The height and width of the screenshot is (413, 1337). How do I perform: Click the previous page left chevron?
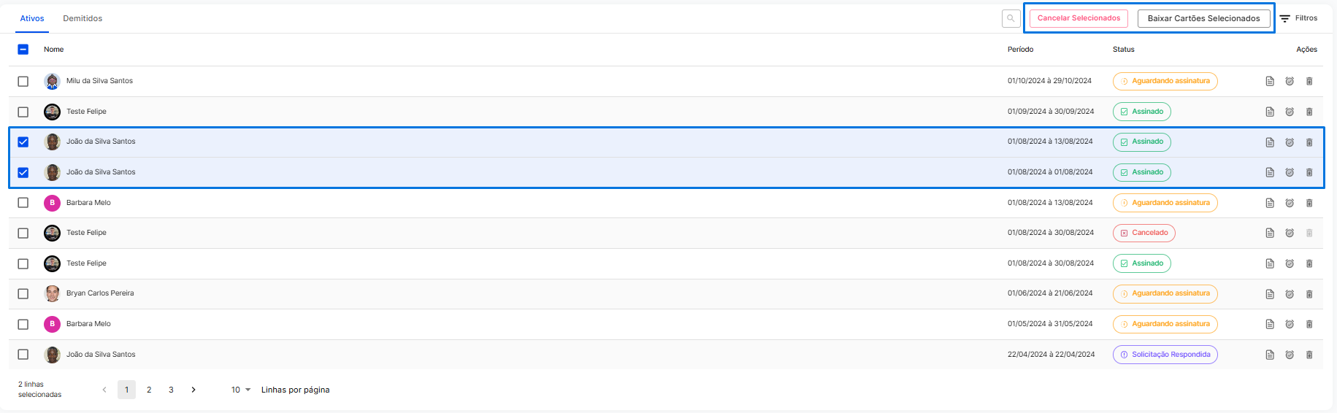[x=104, y=390]
